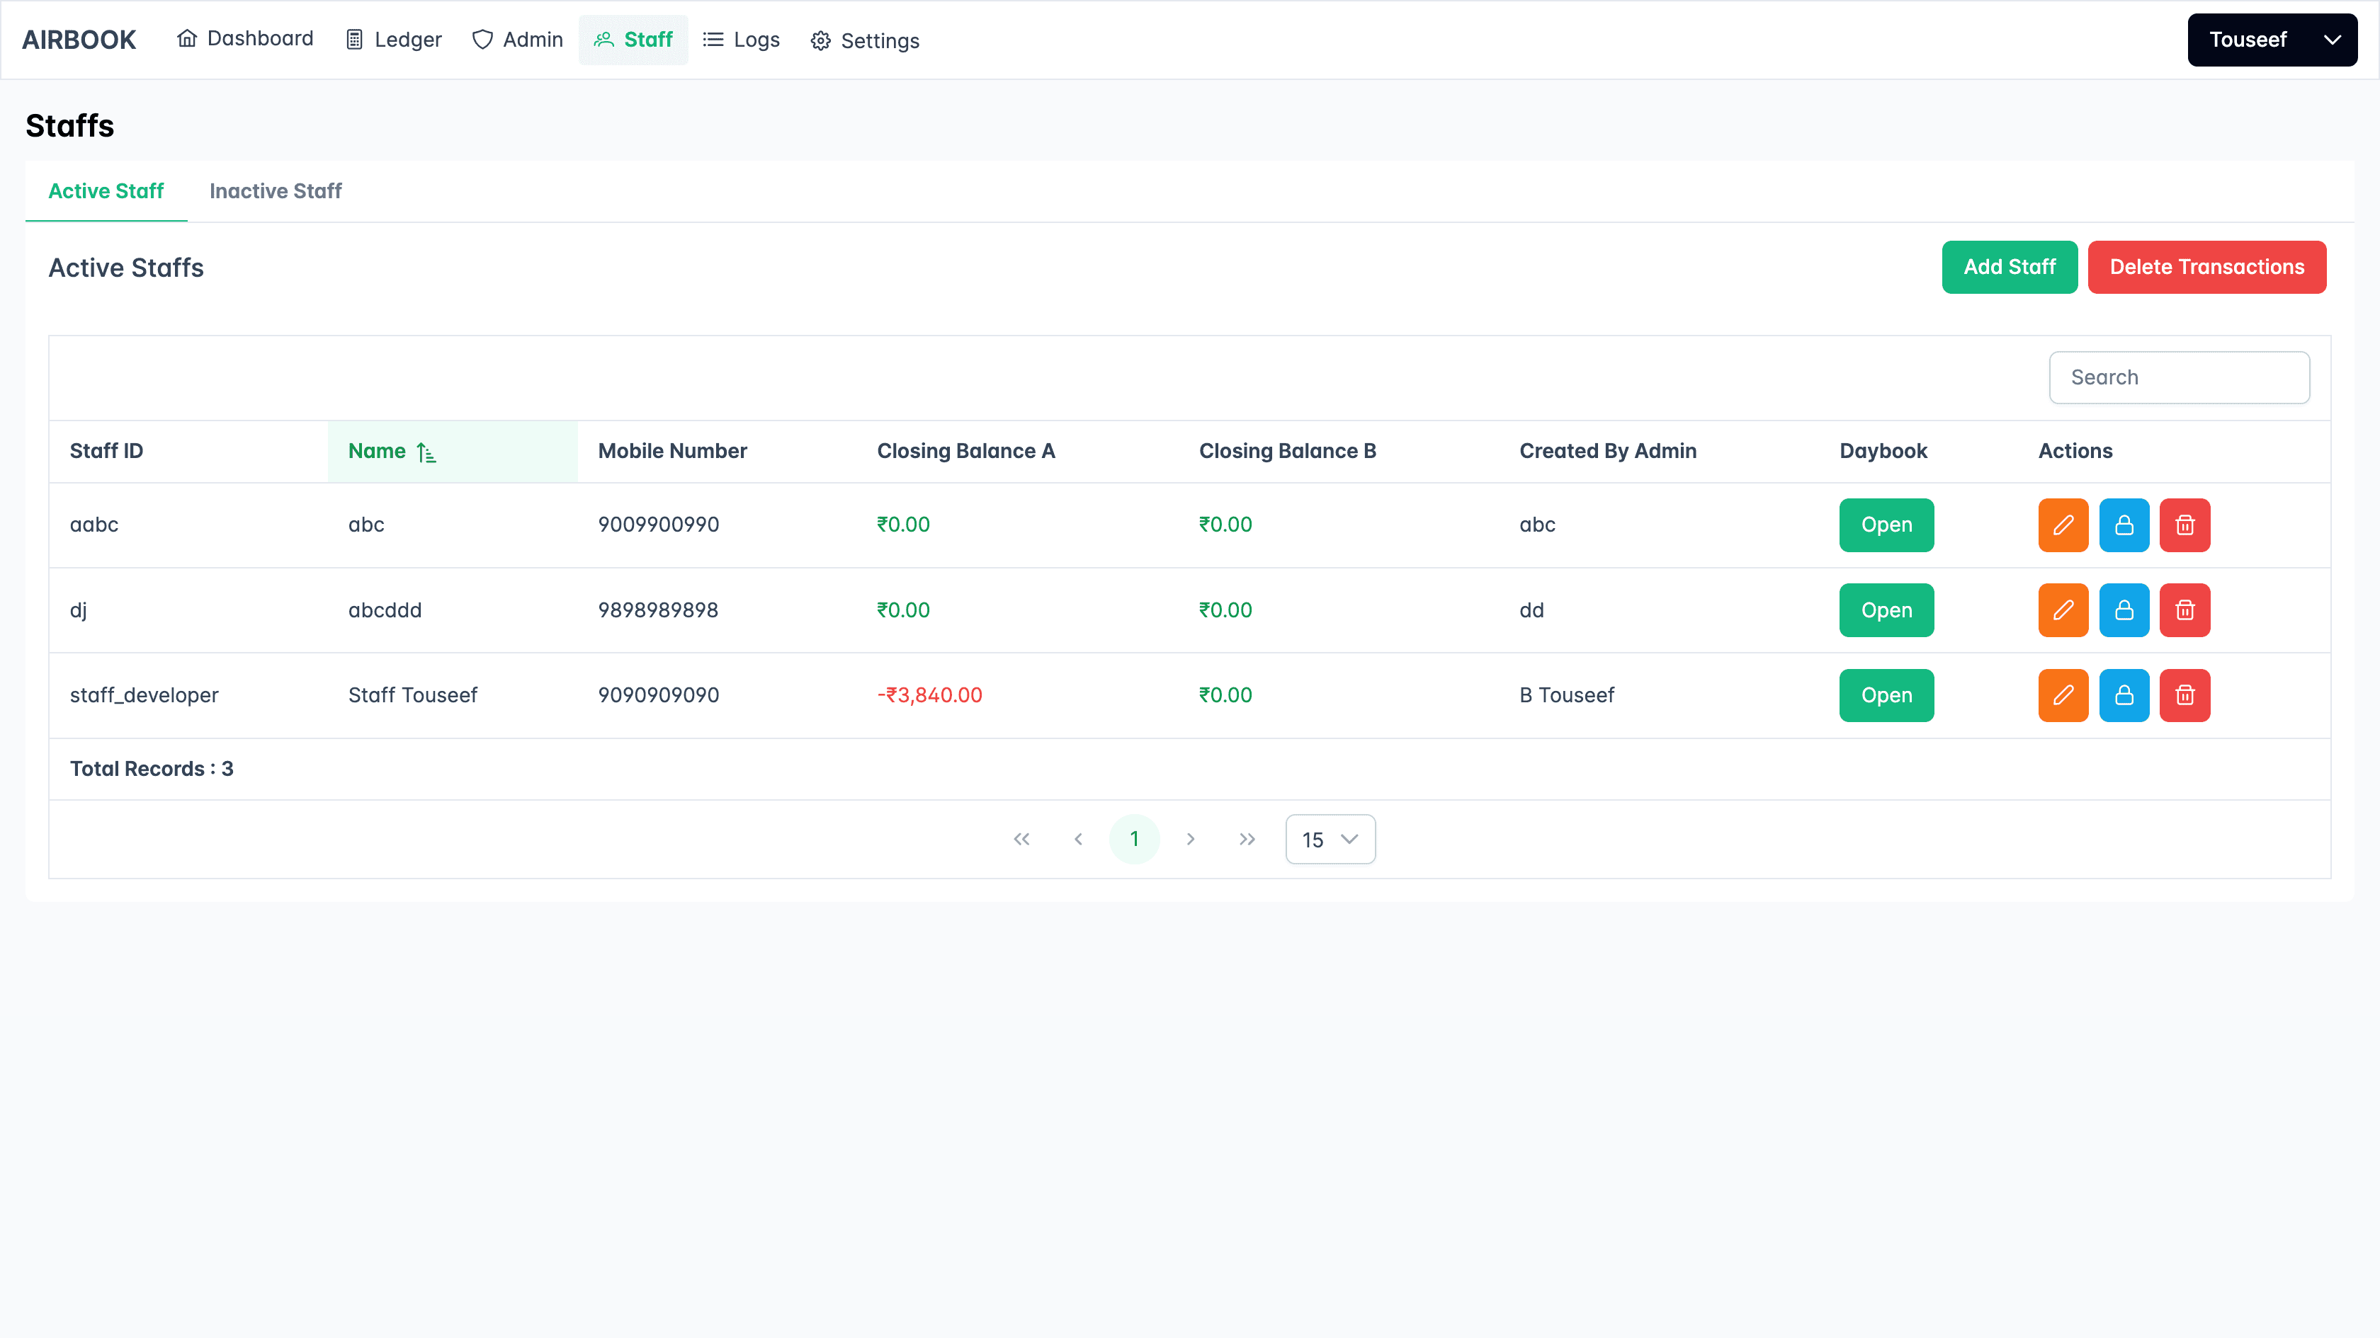Click the Delete Transactions button

pyautogui.click(x=2206, y=267)
